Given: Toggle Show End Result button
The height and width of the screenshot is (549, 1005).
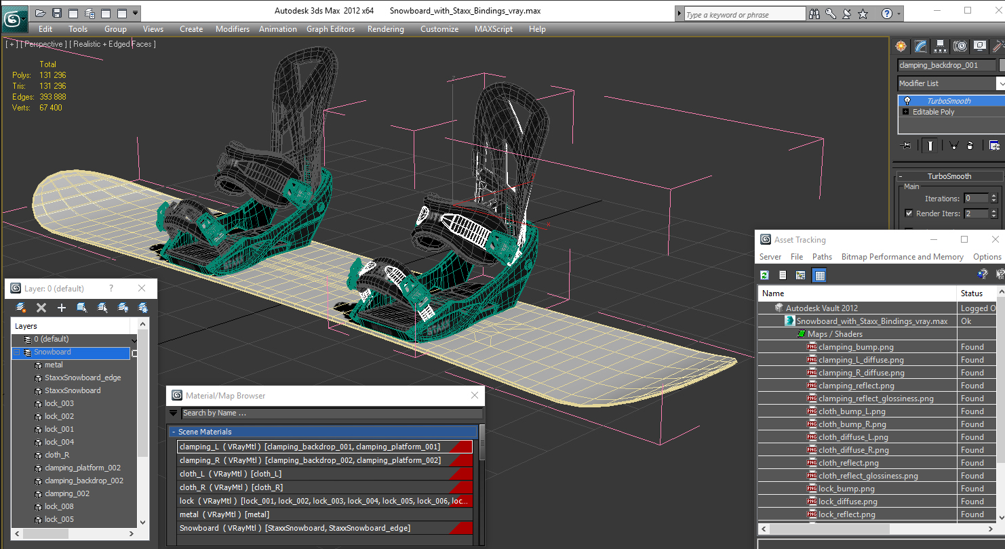Looking at the screenshot, I should pyautogui.click(x=930, y=145).
